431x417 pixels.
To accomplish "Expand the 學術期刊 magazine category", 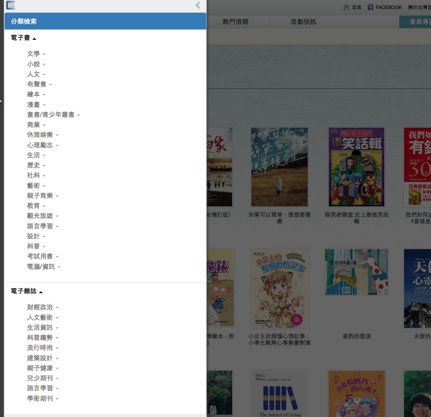I will click(x=43, y=399).
